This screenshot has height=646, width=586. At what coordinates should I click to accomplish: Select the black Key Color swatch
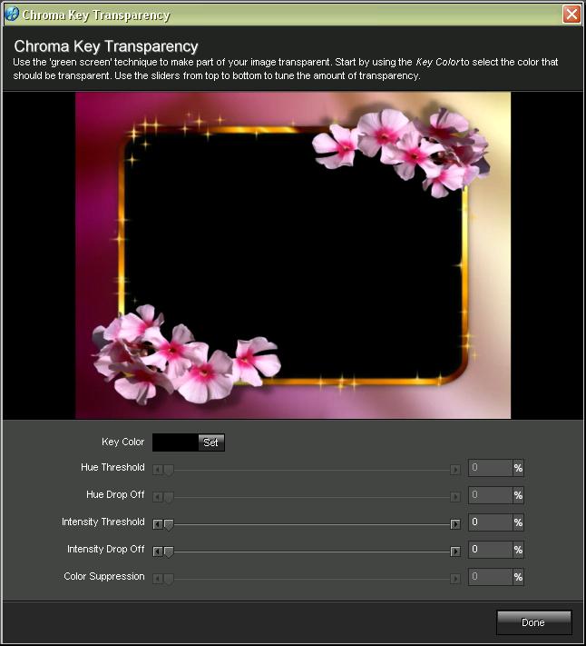(176, 442)
